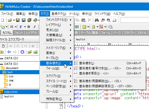Click the green book toolbar icon
Viewport: 149px width, 109px height.
click(x=35, y=20)
